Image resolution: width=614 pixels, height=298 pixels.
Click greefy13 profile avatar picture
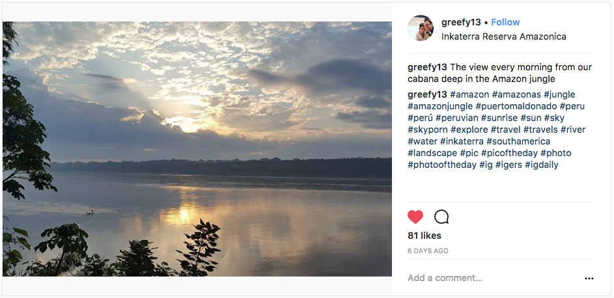pos(421,29)
